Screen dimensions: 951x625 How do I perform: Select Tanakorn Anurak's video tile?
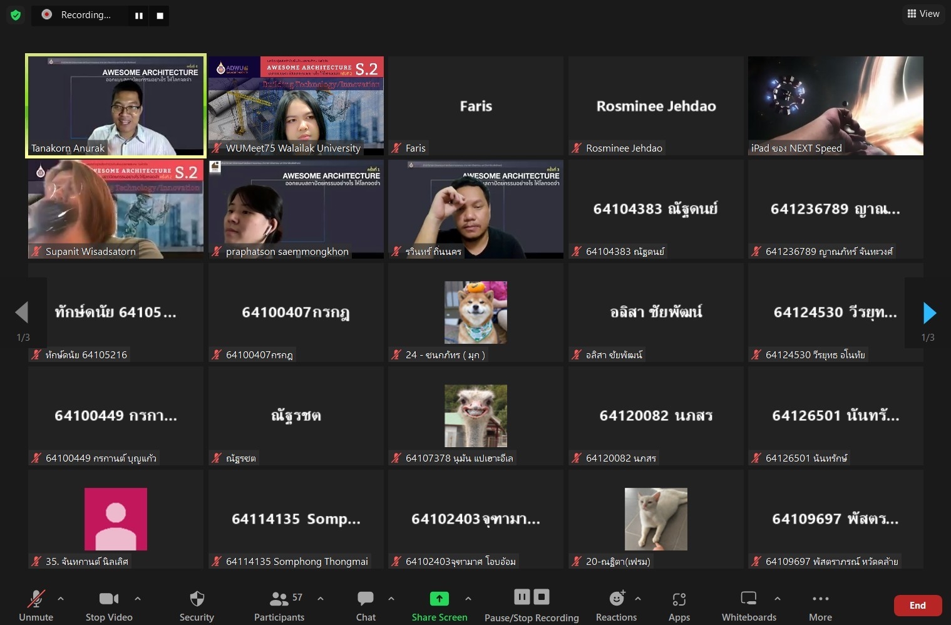(116, 105)
